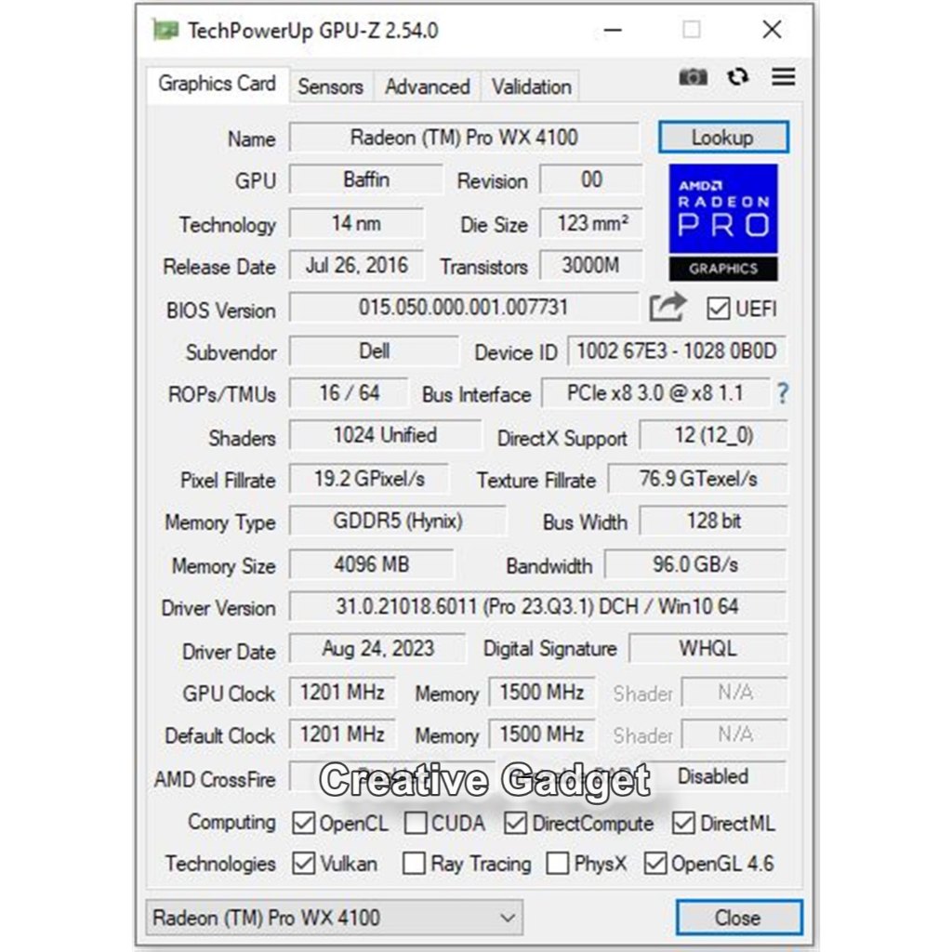Click the refresh arrows icon
This screenshot has height=952, width=952.
pyautogui.click(x=738, y=77)
